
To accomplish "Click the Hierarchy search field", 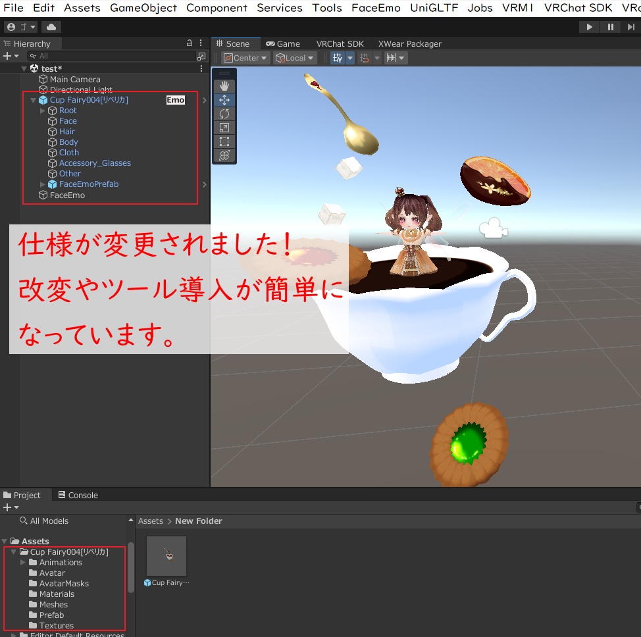I will click(111, 56).
